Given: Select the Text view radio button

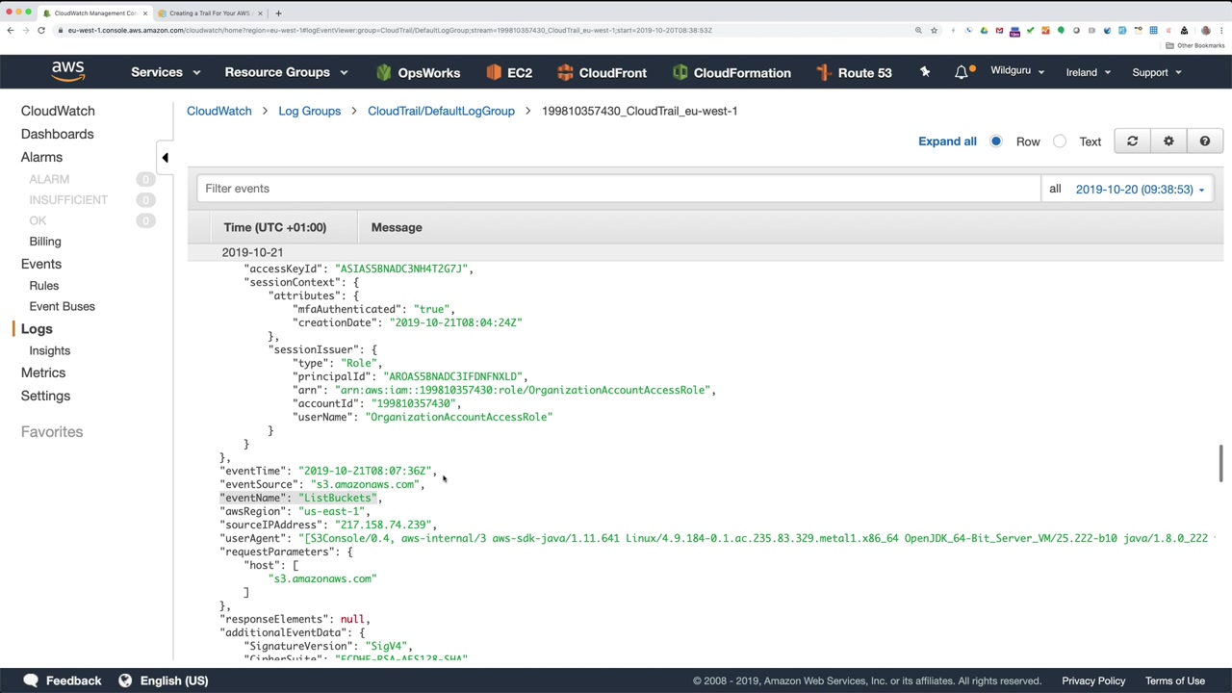Looking at the screenshot, I should (1060, 141).
